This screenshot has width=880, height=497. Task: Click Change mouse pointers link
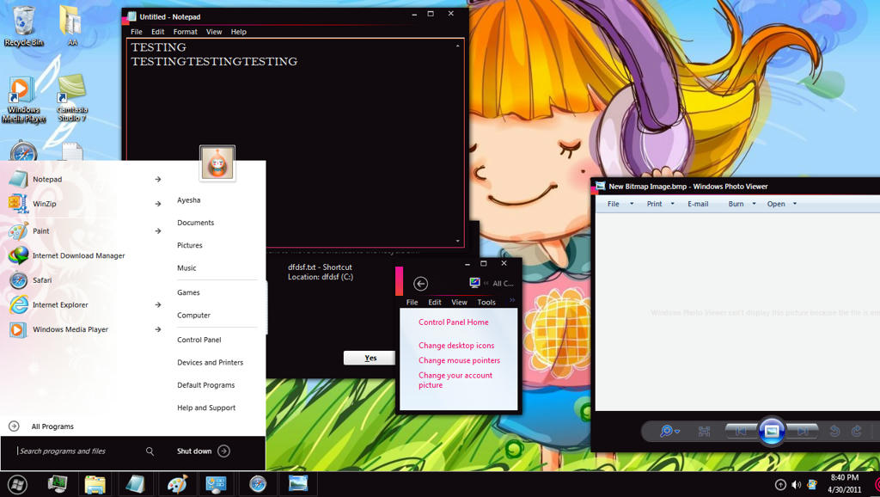(459, 360)
